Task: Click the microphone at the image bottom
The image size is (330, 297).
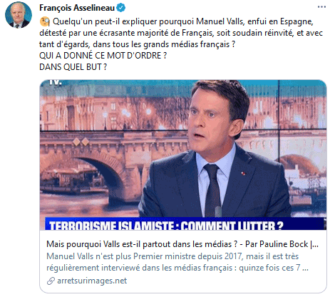Action: point(218,211)
